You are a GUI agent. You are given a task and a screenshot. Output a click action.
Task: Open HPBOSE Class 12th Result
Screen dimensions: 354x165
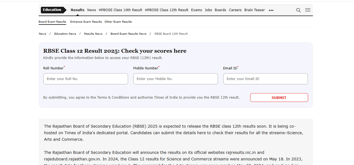pos(167,10)
